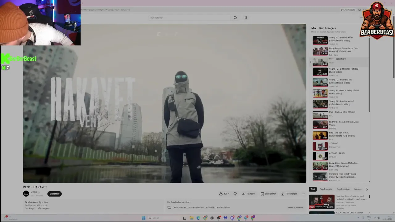The height and width of the screenshot is (222, 395).
Task: Dislike the video with thumbs down
Action: [x=235, y=194]
